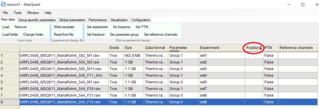Select row header number 8
The image size is (319, 109).
tap(10, 102)
